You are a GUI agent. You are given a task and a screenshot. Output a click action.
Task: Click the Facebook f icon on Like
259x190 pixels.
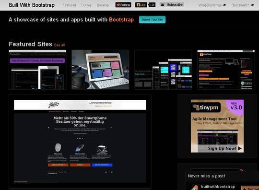point(138,5)
